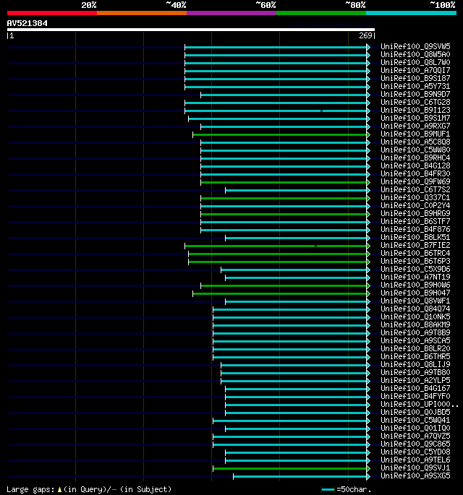
Task: Select the UniRef100_Q8VWF1 label
Action: 415,301
